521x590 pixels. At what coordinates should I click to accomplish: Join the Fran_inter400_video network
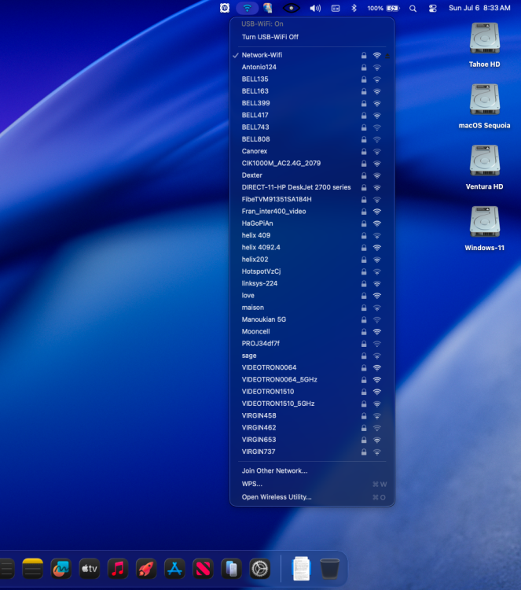pyautogui.click(x=312, y=212)
